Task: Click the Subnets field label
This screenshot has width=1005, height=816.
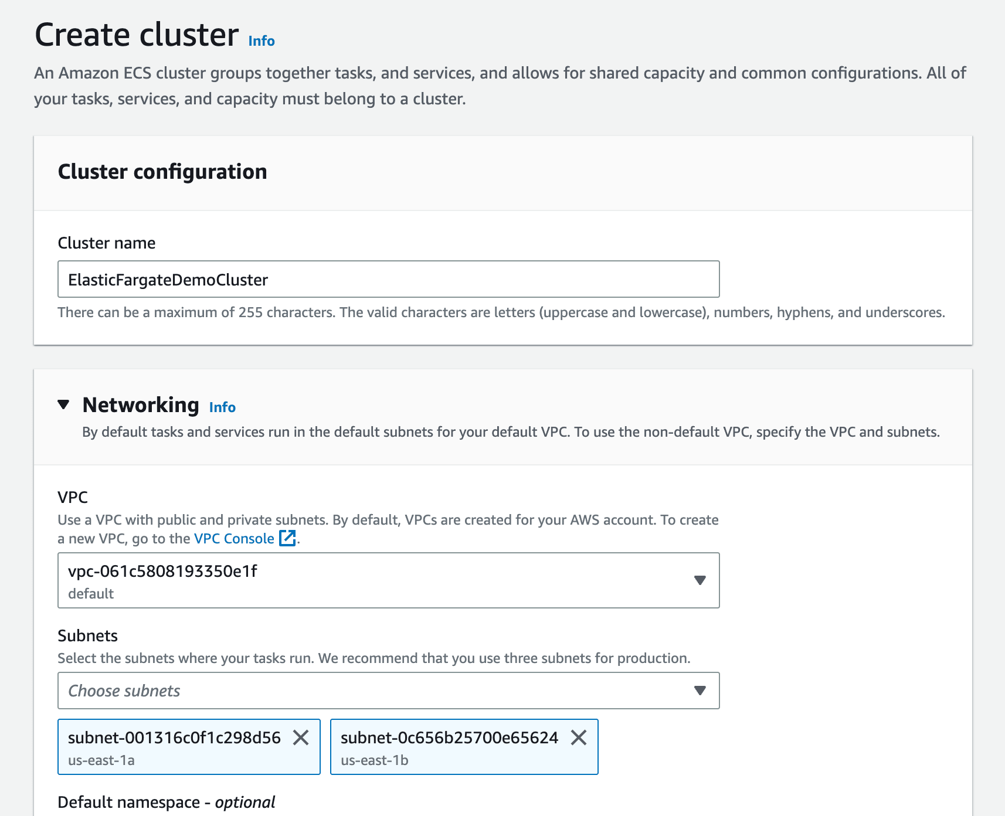Action: coord(88,636)
